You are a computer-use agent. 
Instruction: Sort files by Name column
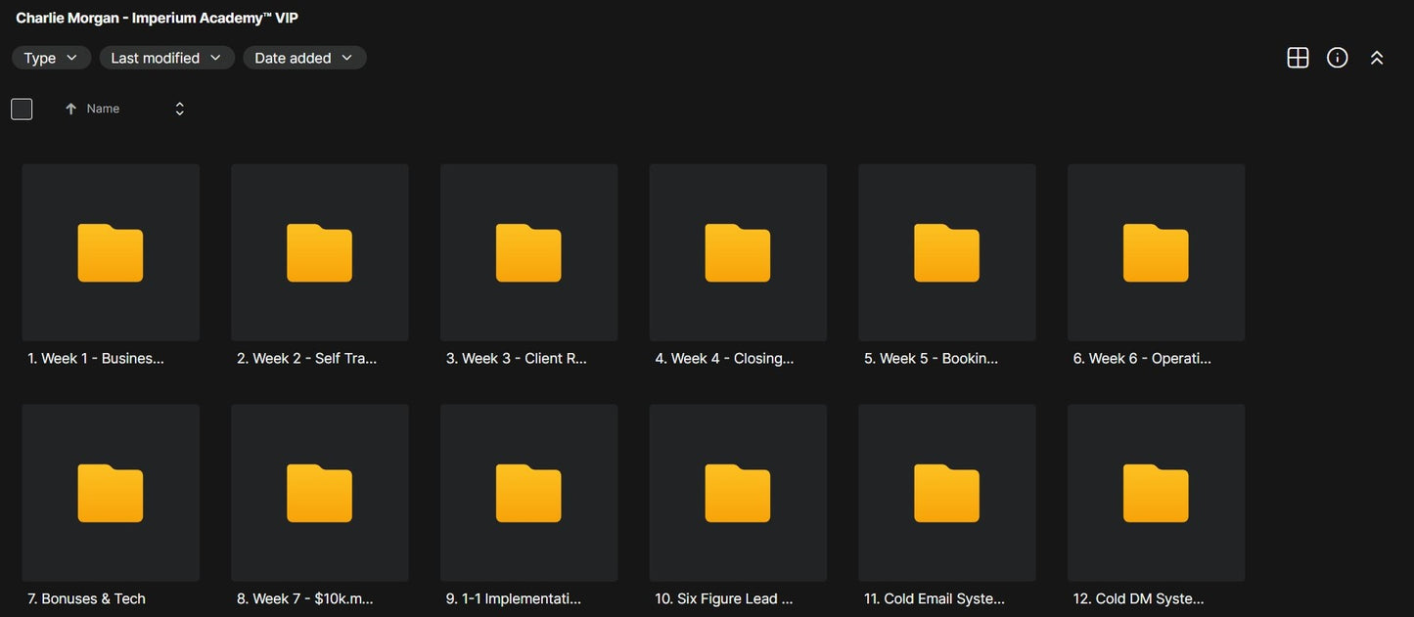point(103,109)
